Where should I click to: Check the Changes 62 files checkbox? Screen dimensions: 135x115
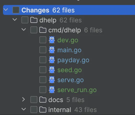pos(16,10)
